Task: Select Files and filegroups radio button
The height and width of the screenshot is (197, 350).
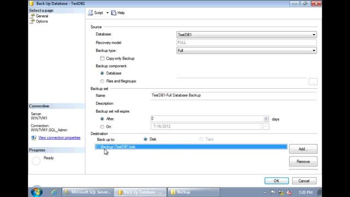Action: [102, 81]
